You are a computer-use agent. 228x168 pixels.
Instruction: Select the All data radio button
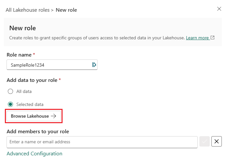(x=10, y=91)
